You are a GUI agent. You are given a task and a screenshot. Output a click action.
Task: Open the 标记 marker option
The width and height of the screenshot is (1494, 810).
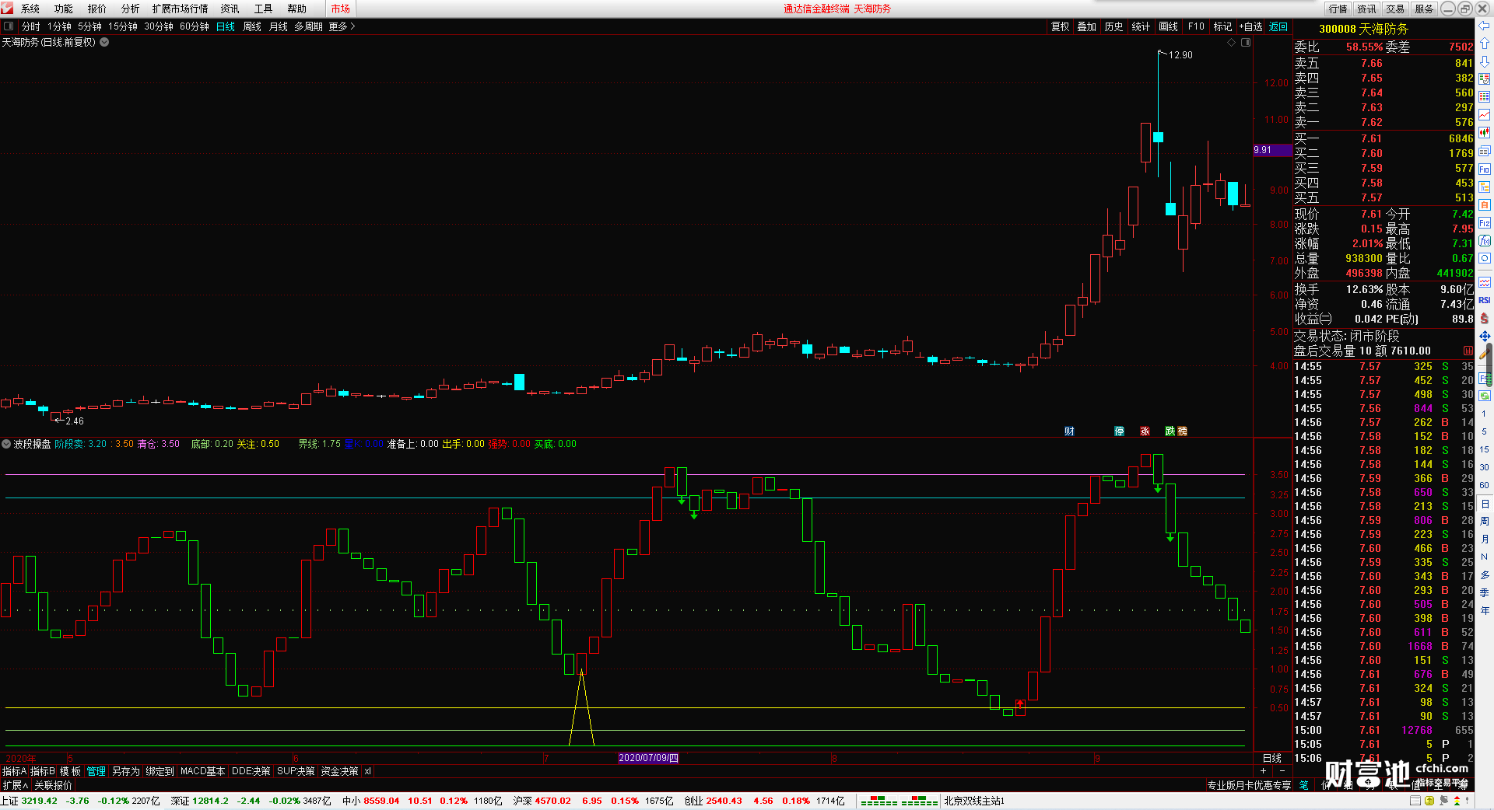tap(1222, 26)
